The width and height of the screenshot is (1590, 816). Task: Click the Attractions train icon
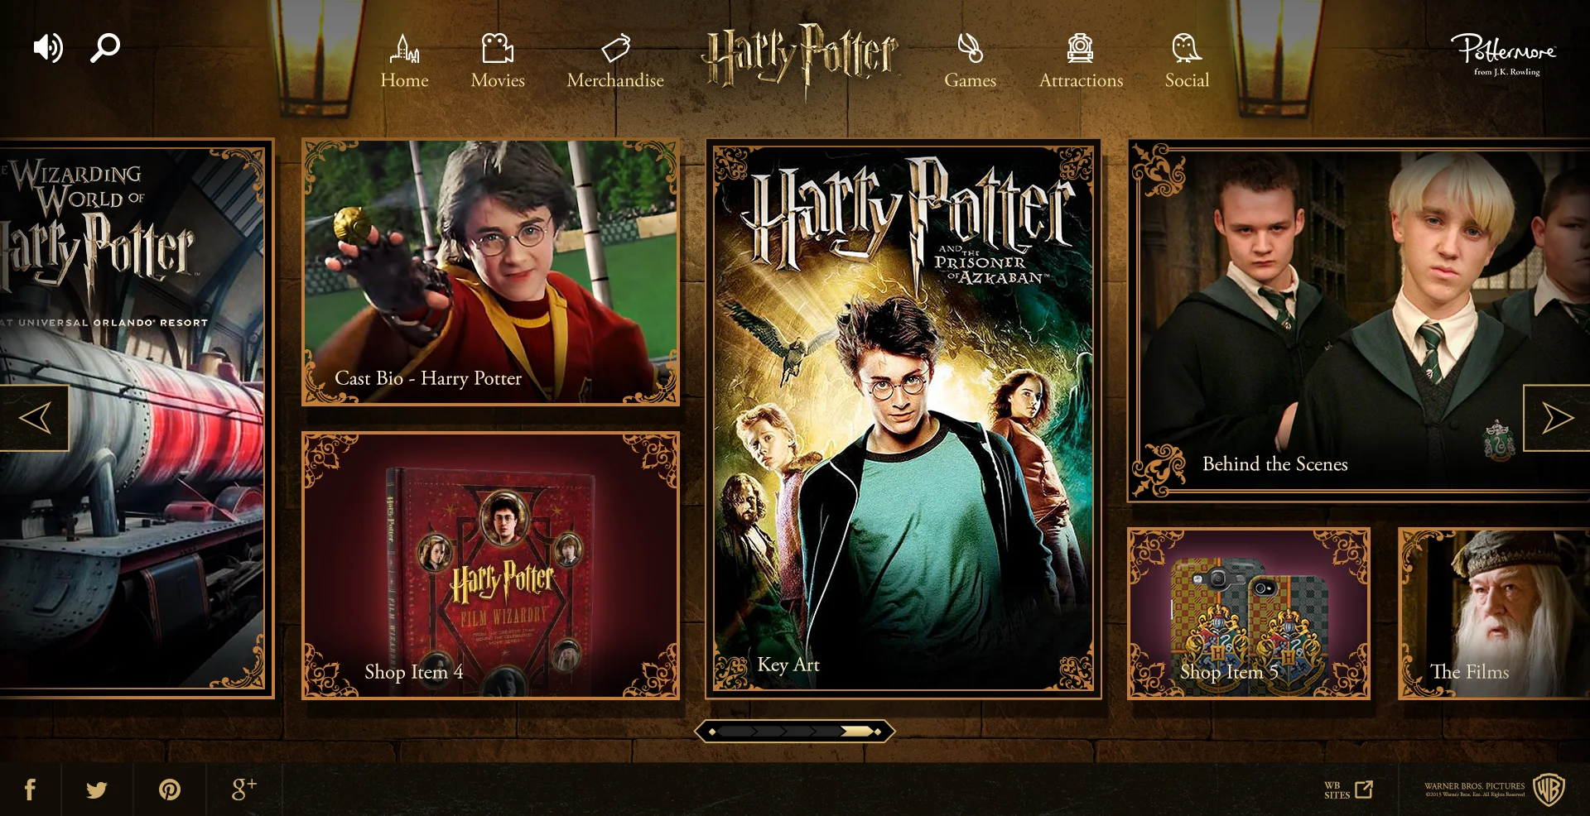(1080, 48)
